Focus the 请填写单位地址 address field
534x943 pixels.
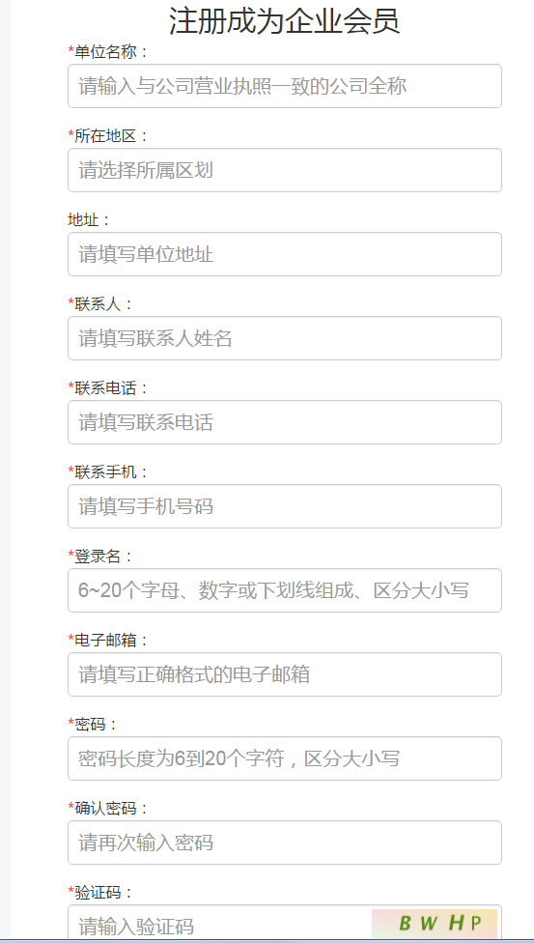pos(285,254)
